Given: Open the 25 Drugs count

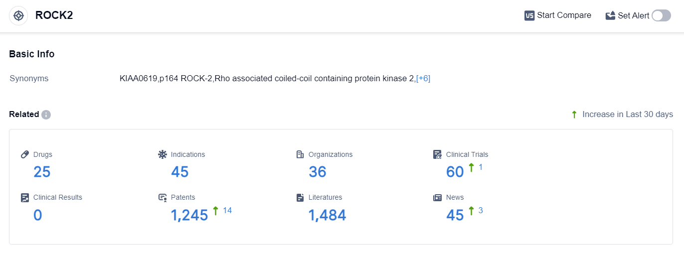Looking at the screenshot, I should coord(42,172).
